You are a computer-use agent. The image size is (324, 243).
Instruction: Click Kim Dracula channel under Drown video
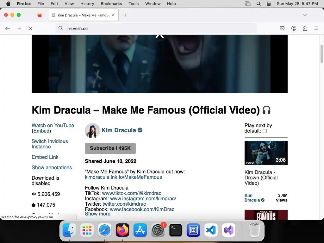tap(254, 198)
